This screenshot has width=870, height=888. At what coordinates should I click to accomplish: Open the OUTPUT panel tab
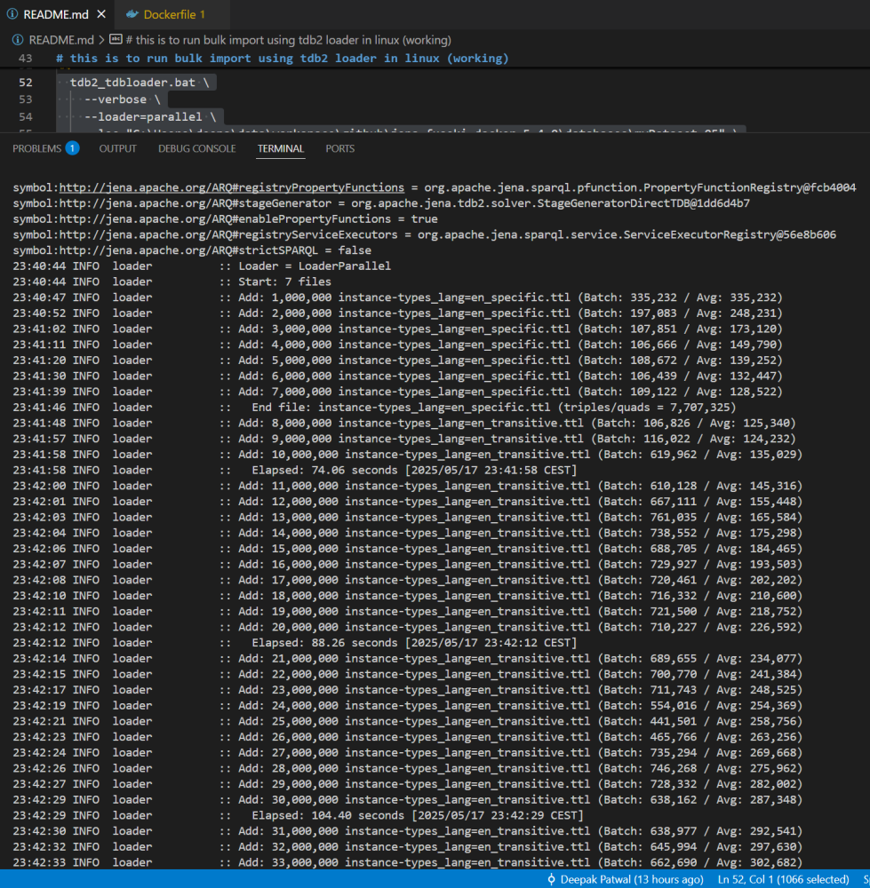117,148
